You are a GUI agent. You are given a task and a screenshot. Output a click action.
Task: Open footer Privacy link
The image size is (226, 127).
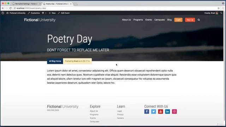coord(120,114)
